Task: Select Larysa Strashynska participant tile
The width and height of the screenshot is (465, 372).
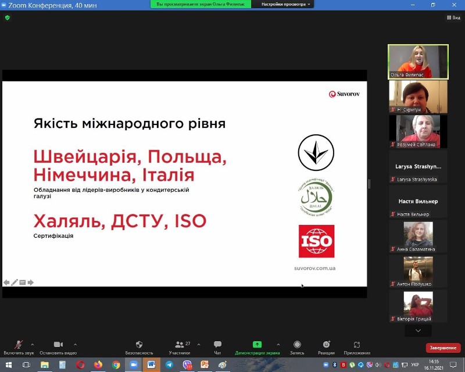Action: [418, 166]
